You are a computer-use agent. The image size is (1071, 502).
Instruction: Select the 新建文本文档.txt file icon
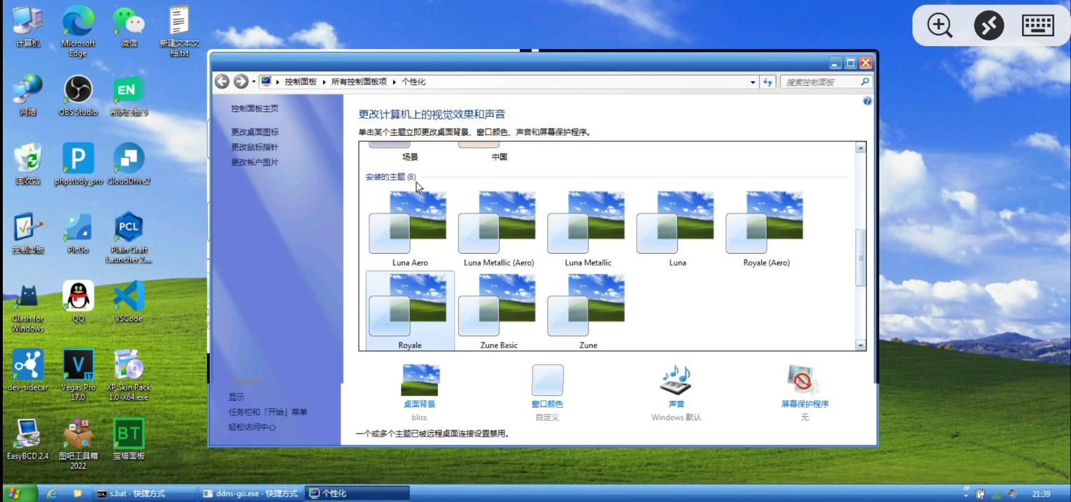tap(180, 31)
